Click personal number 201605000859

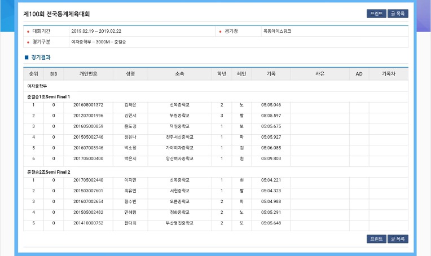[88, 126]
